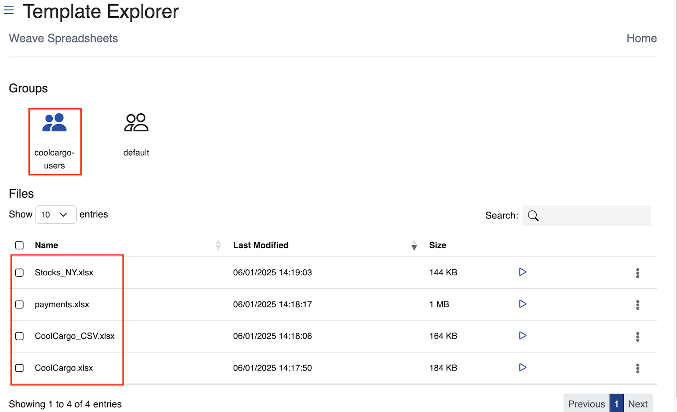Viewport: 677px width, 412px height.
Task: Select the coolcargo-users group icon
Action: [x=55, y=123]
